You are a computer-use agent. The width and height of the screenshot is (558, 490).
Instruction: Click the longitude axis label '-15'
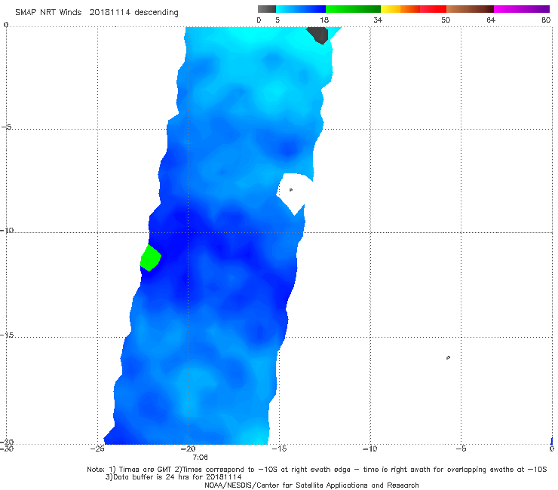[279, 449]
